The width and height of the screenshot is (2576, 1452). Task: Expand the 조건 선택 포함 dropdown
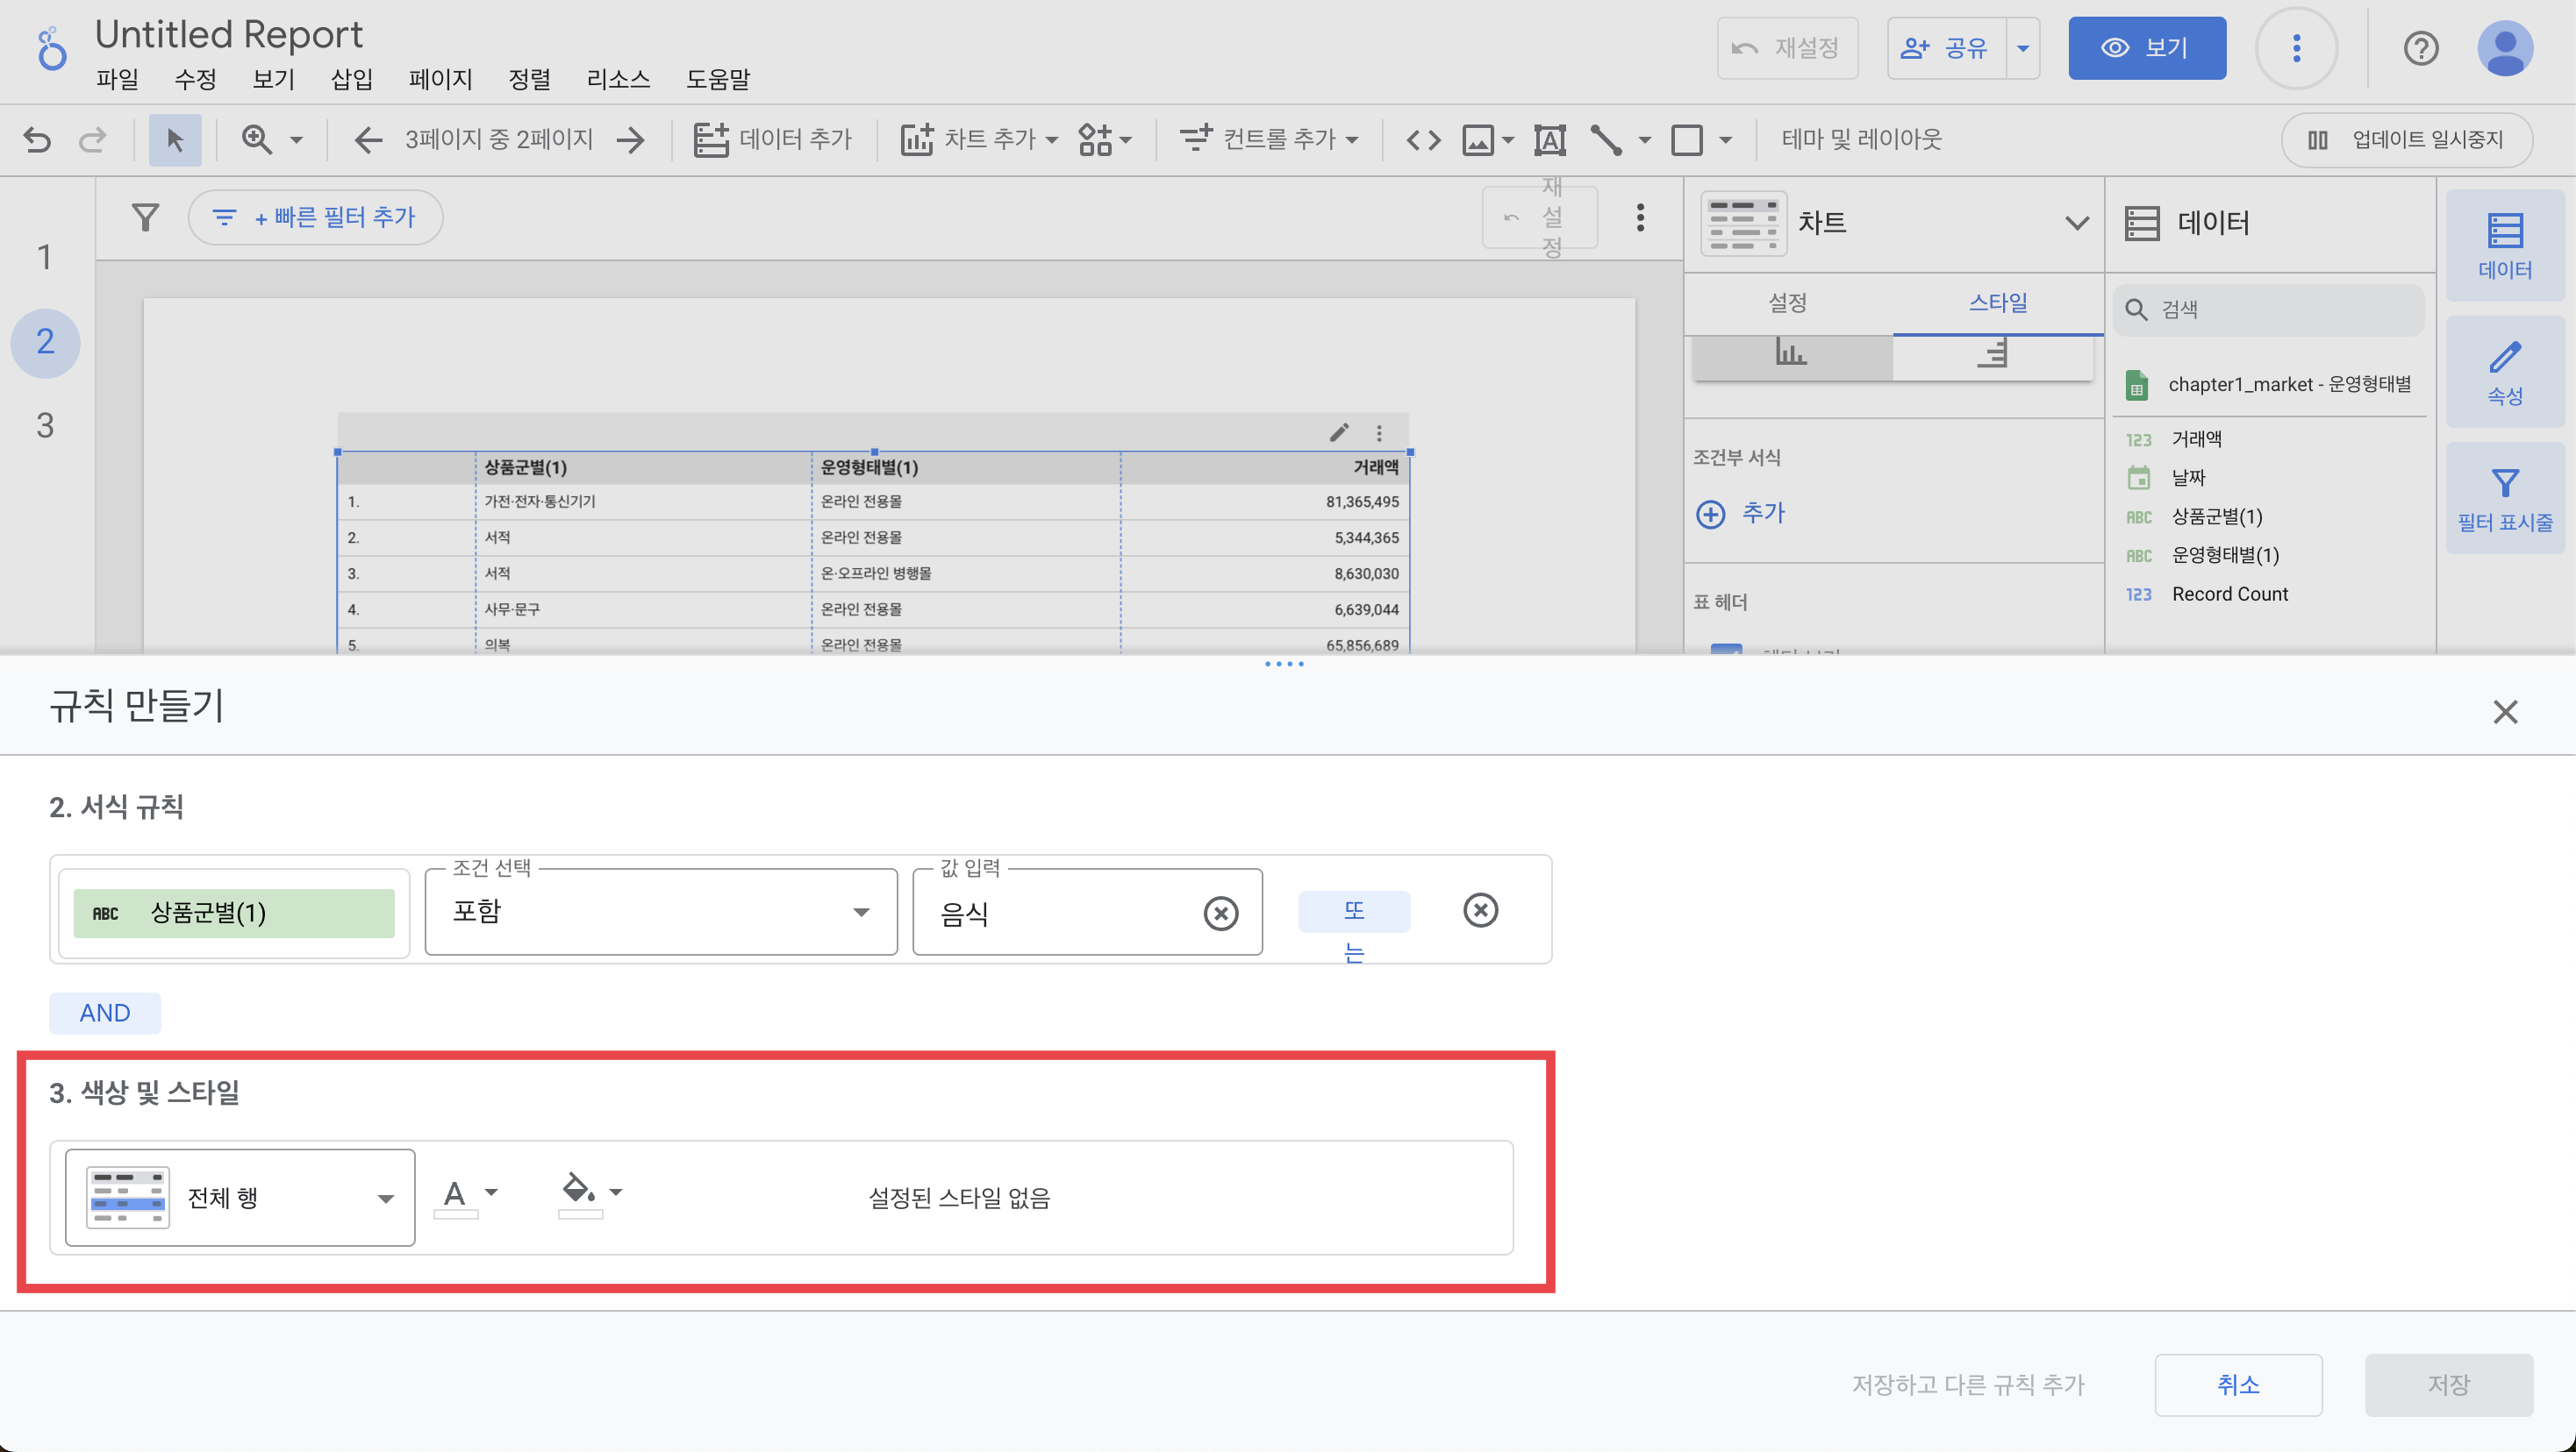coord(660,911)
